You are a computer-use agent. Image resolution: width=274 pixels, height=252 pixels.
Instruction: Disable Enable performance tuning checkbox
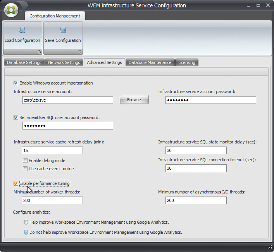click(x=16, y=183)
